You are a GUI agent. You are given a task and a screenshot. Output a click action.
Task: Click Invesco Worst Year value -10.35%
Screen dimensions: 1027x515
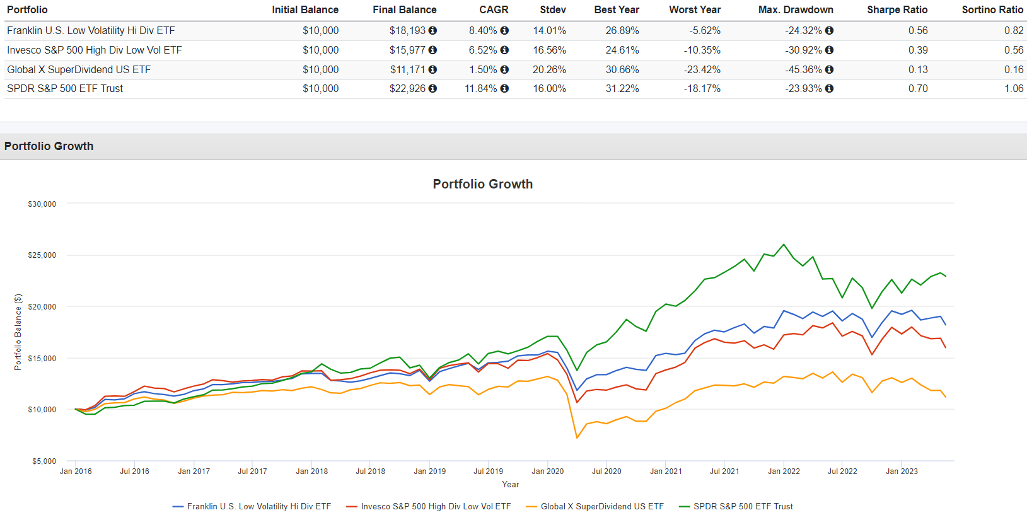coord(702,50)
